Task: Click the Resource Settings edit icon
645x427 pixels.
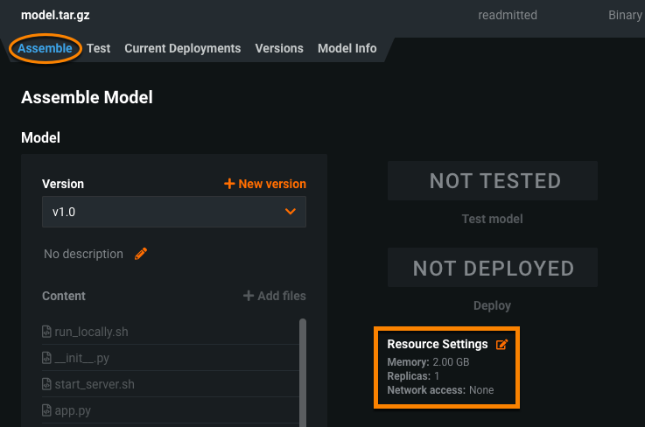Action: click(x=501, y=345)
